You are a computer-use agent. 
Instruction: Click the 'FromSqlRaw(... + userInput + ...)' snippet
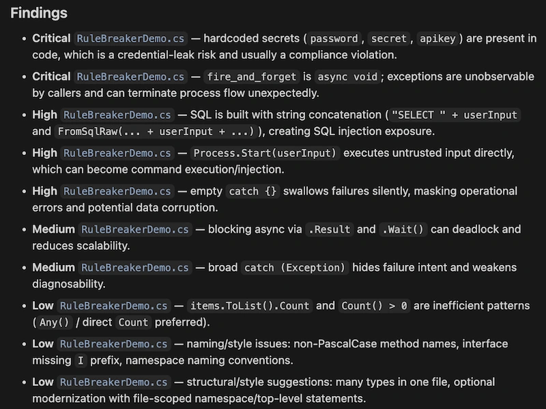point(156,131)
